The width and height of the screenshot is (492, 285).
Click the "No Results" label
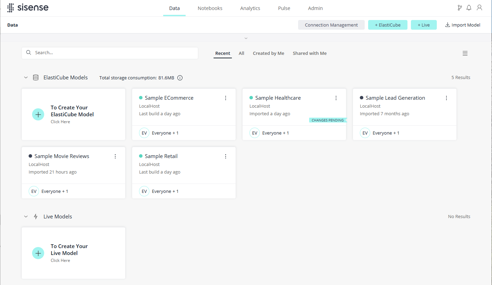click(459, 217)
